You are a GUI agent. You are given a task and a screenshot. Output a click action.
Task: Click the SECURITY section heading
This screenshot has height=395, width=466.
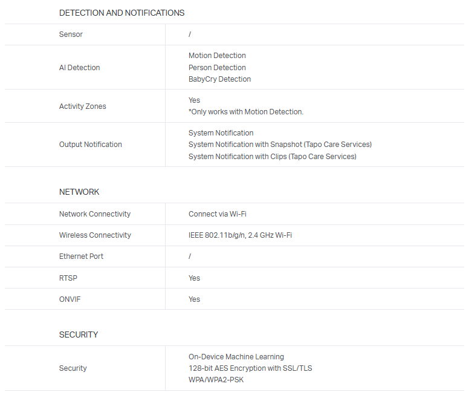coord(79,335)
